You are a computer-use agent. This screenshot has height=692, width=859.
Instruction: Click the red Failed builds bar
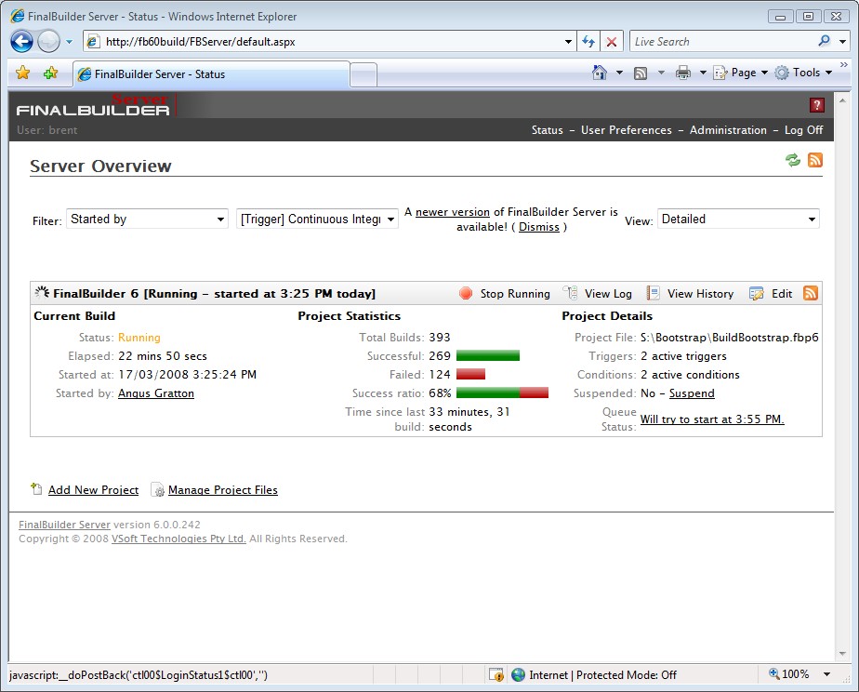click(x=470, y=375)
